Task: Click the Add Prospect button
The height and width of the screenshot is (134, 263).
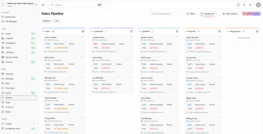Action: point(251,14)
